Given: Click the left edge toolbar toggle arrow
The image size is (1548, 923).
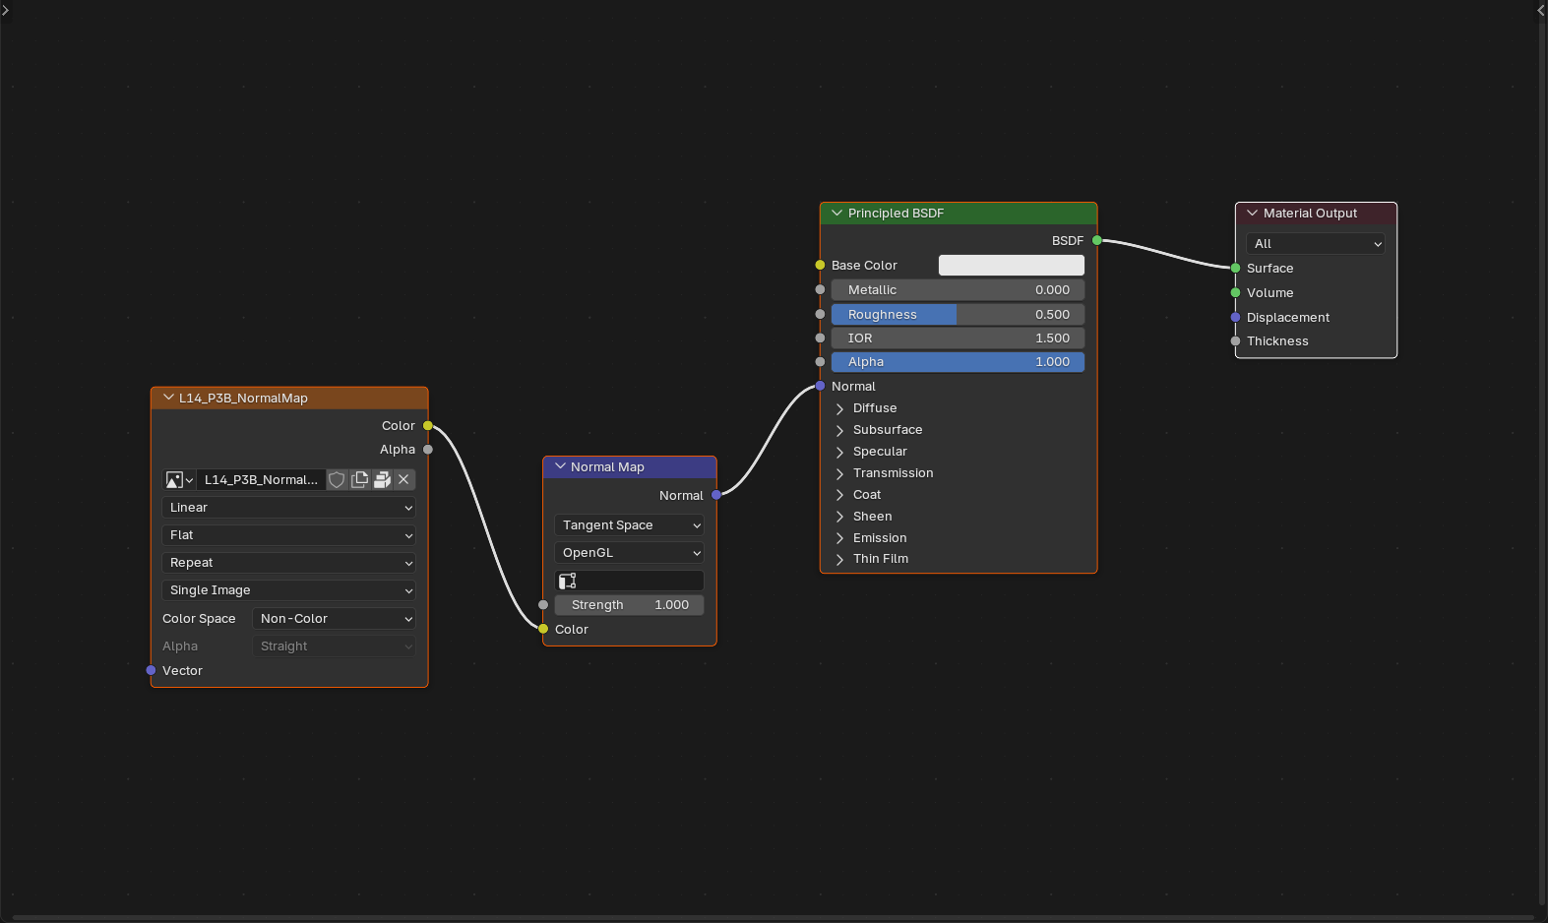Looking at the screenshot, I should pyautogui.click(x=5, y=10).
